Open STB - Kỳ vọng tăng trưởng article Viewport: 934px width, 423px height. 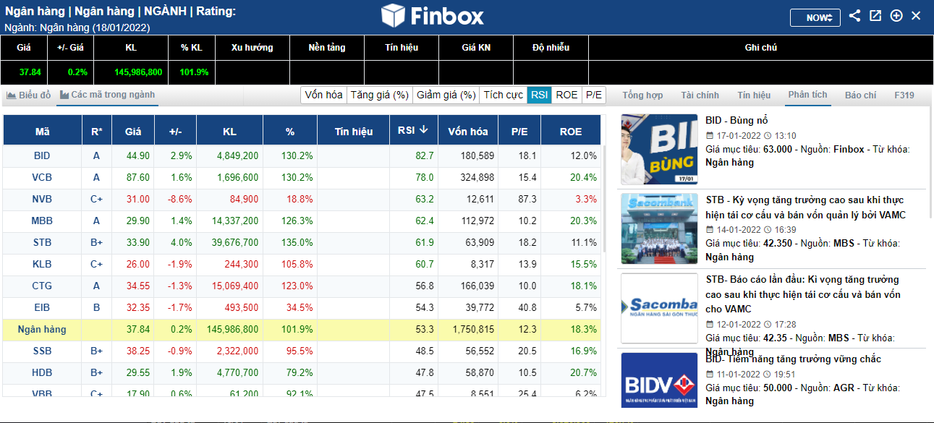point(806,208)
